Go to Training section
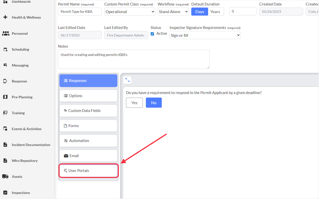319x199 pixels. click(x=18, y=113)
